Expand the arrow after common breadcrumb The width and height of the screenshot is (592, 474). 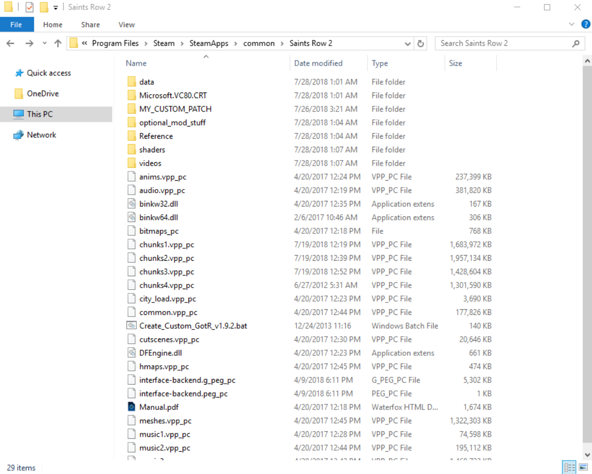coord(282,43)
